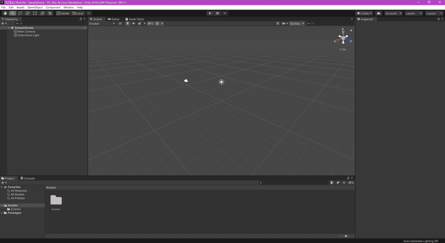Open the Scenes folder thumbnail
The width and height of the screenshot is (445, 243).
[x=56, y=200]
